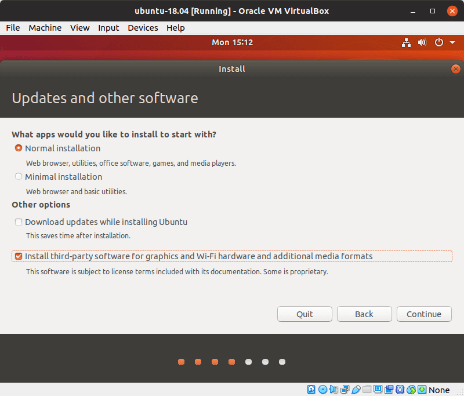Uncheck Install third-party software checkbox

tap(19, 256)
